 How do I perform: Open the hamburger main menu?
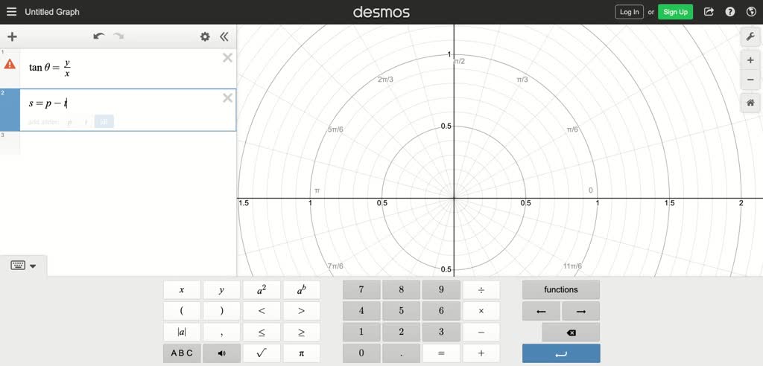[11, 12]
